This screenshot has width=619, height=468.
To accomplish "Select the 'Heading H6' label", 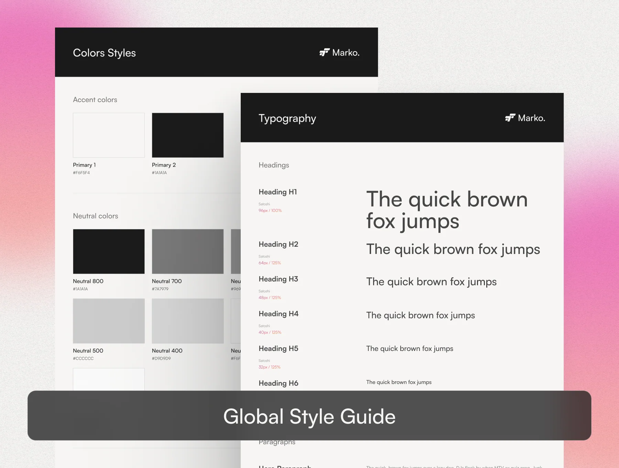I will click(x=278, y=383).
